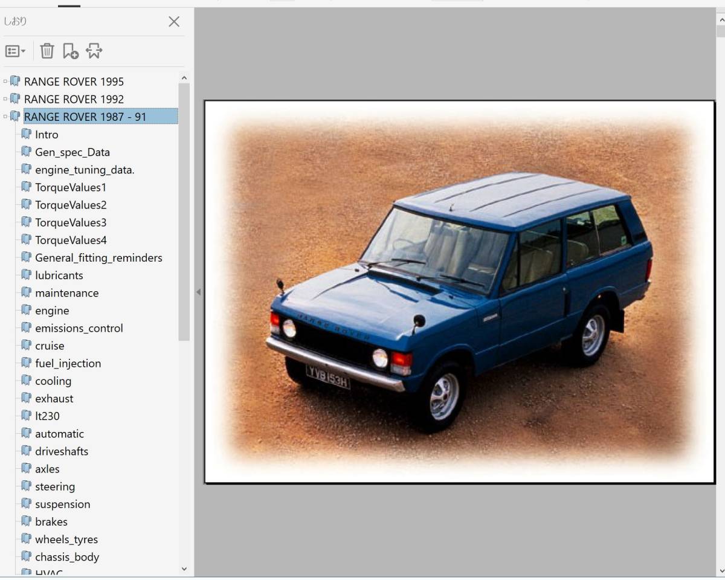Collapse the side panel with the divider arrow
The height and width of the screenshot is (580, 725).
[198, 292]
